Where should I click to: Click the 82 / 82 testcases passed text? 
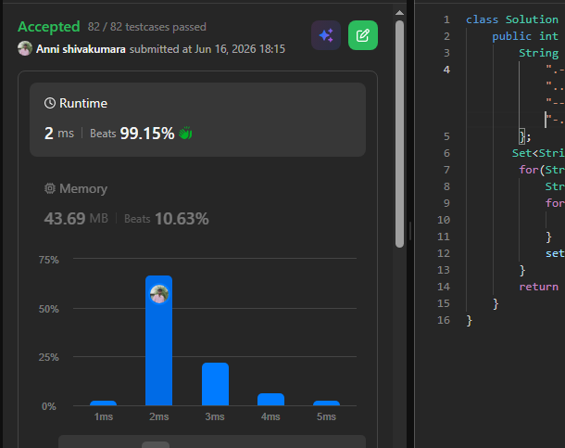click(147, 27)
